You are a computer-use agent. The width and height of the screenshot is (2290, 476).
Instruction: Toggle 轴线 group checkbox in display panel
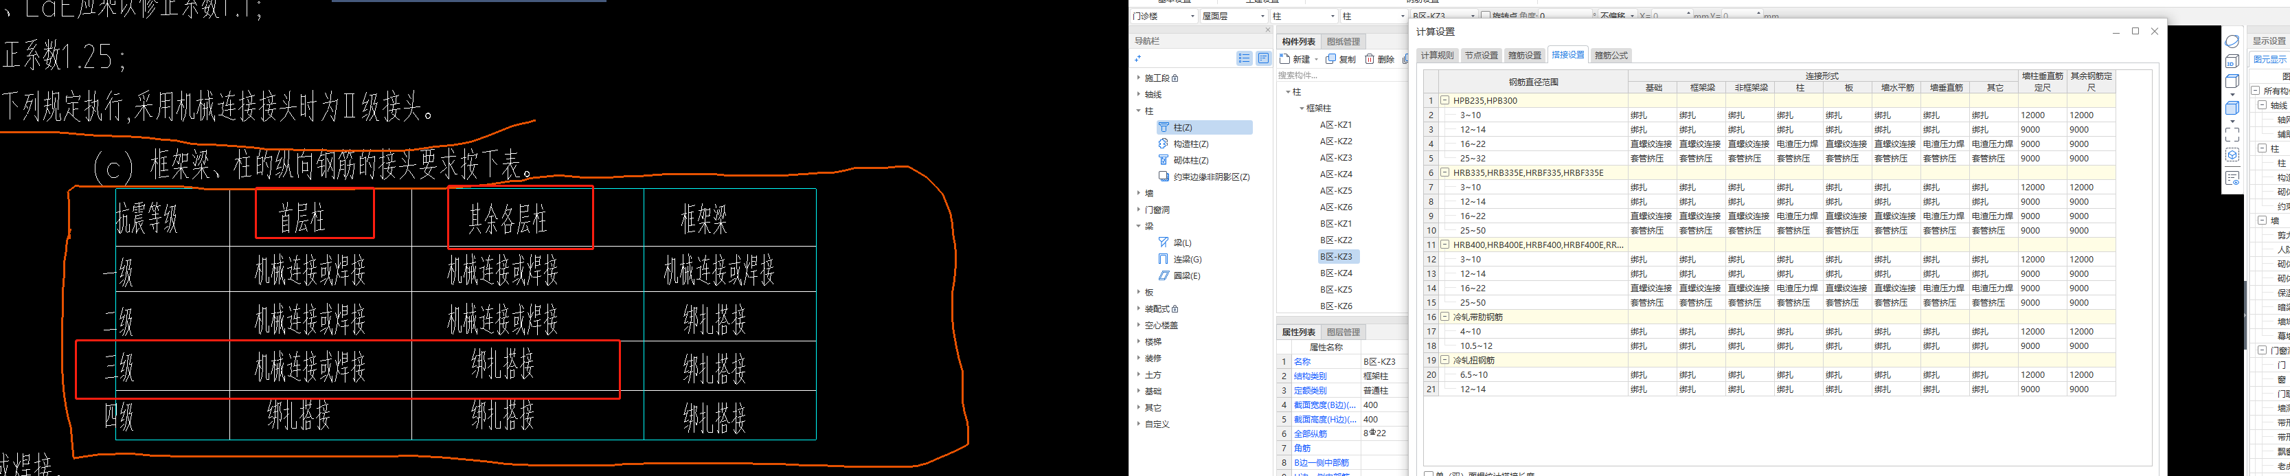point(2263,105)
